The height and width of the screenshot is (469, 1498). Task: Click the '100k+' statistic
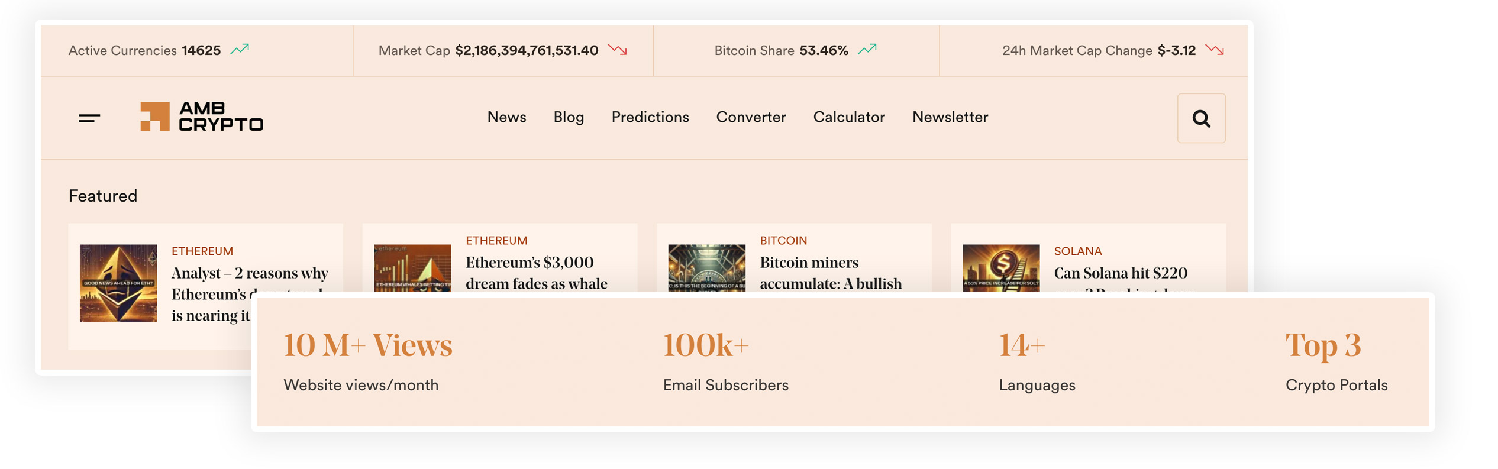pos(706,345)
